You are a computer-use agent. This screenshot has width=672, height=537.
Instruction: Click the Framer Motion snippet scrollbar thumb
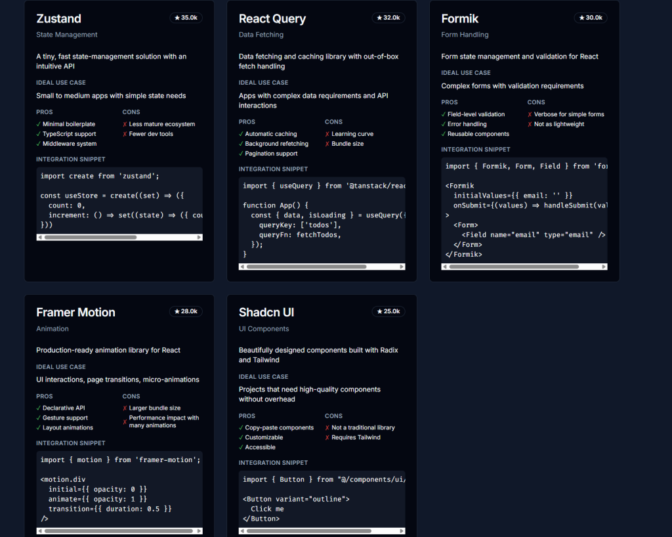coord(118,531)
